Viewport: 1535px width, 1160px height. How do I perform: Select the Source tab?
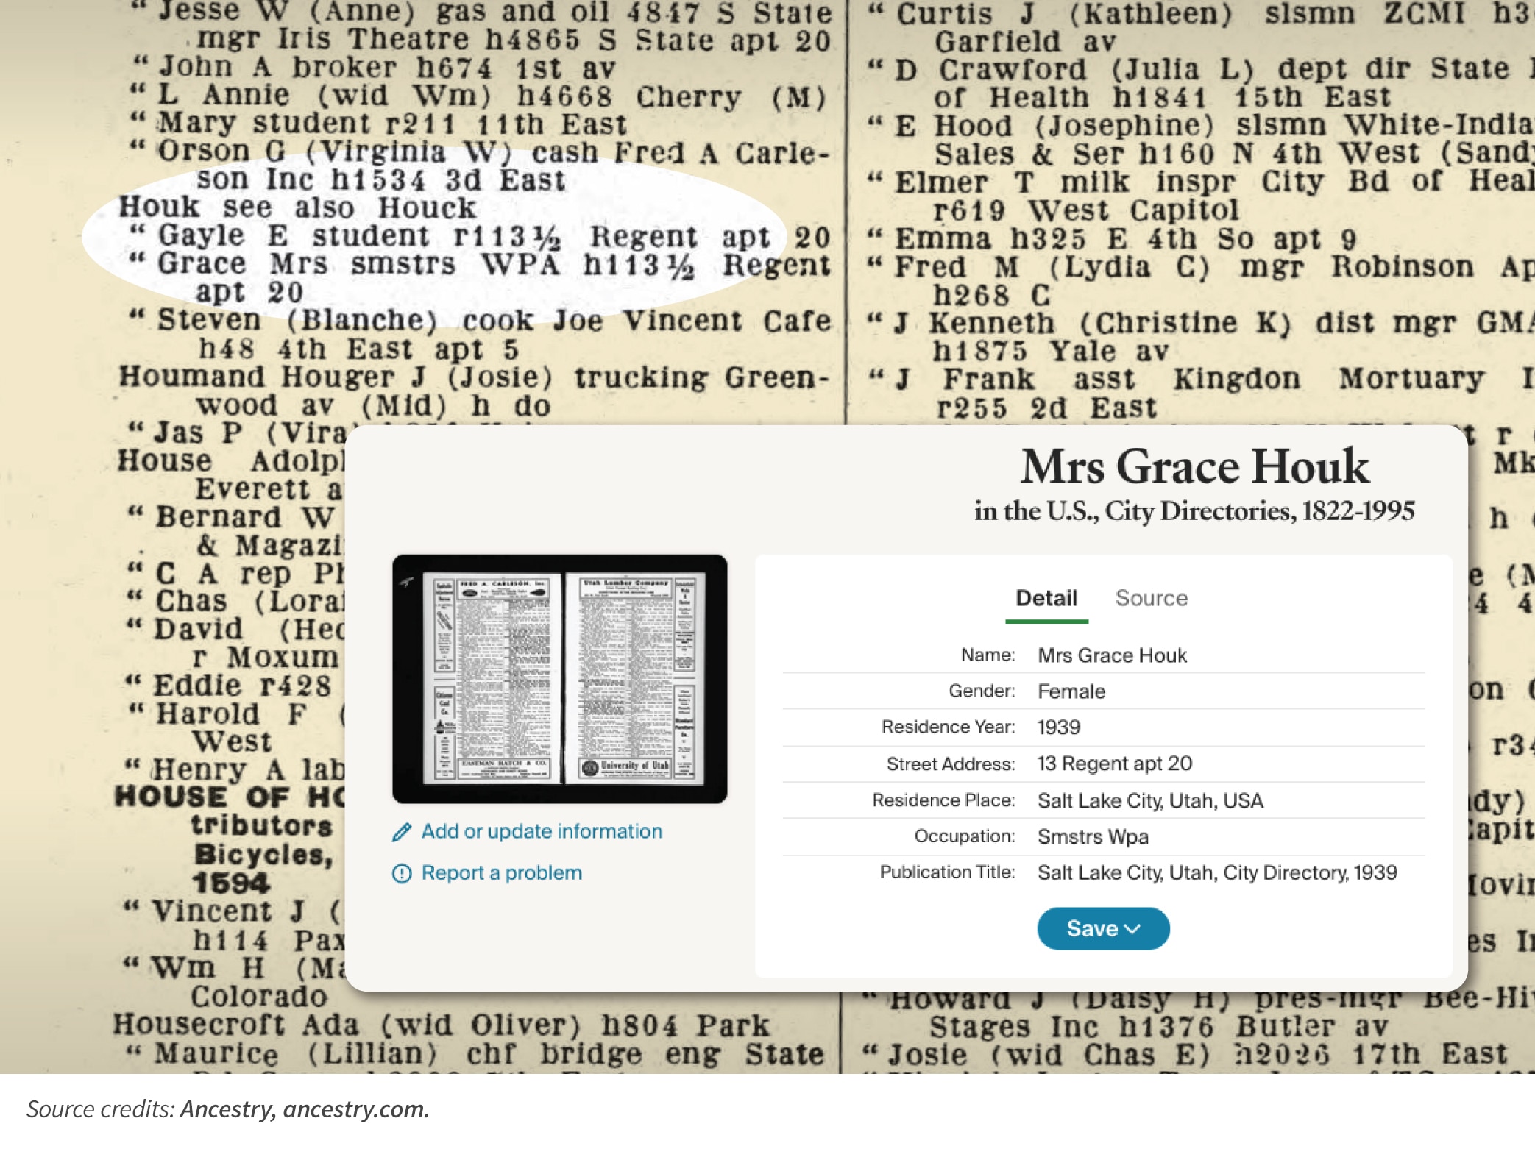1151,598
